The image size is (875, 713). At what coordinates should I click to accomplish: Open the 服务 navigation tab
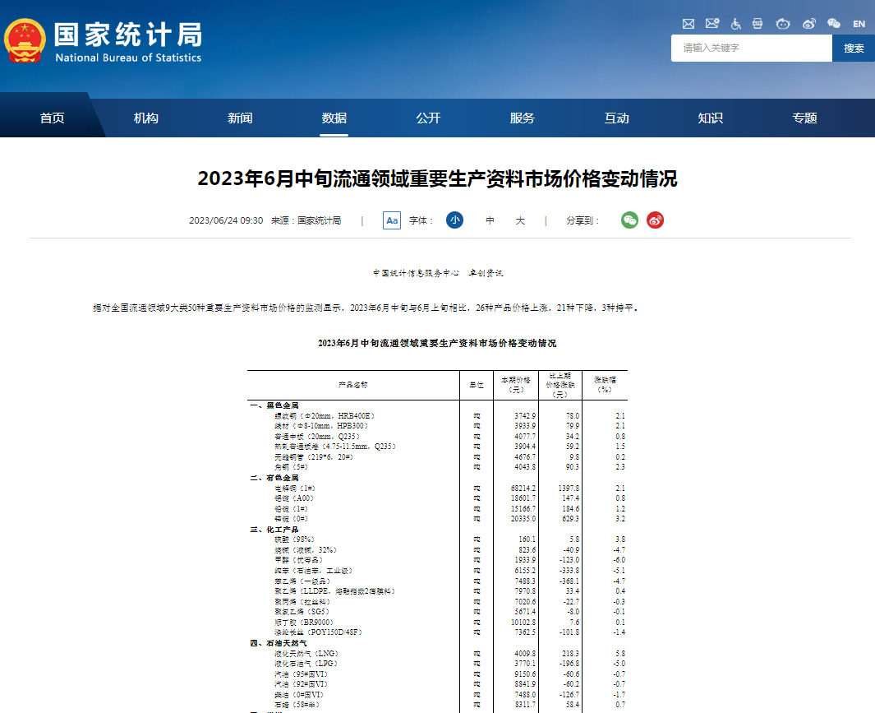522,118
